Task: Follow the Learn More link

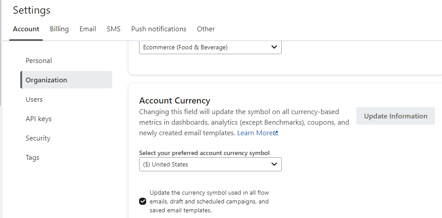Action: tap(255, 133)
